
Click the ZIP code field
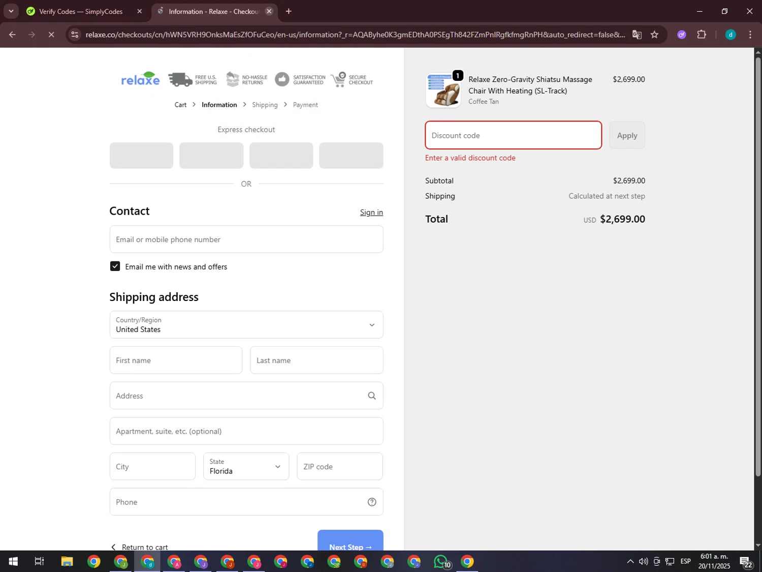tap(340, 467)
